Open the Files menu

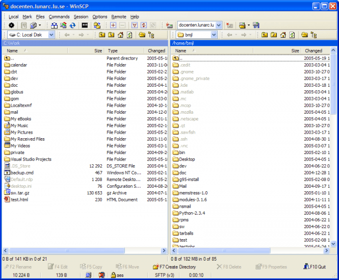[x=40, y=17]
